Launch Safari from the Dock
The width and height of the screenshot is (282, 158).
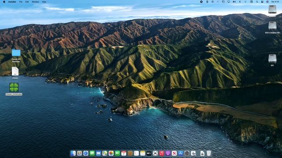[86, 153]
